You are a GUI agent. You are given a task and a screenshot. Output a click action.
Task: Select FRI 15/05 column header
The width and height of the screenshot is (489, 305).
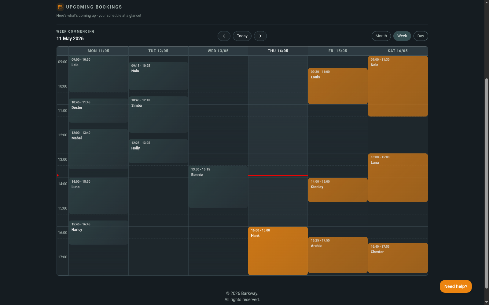click(338, 51)
